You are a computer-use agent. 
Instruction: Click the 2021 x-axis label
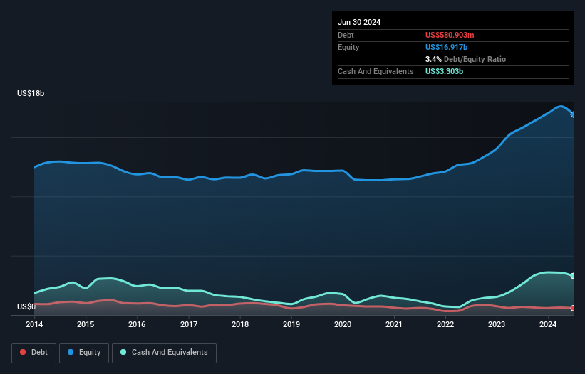click(394, 324)
